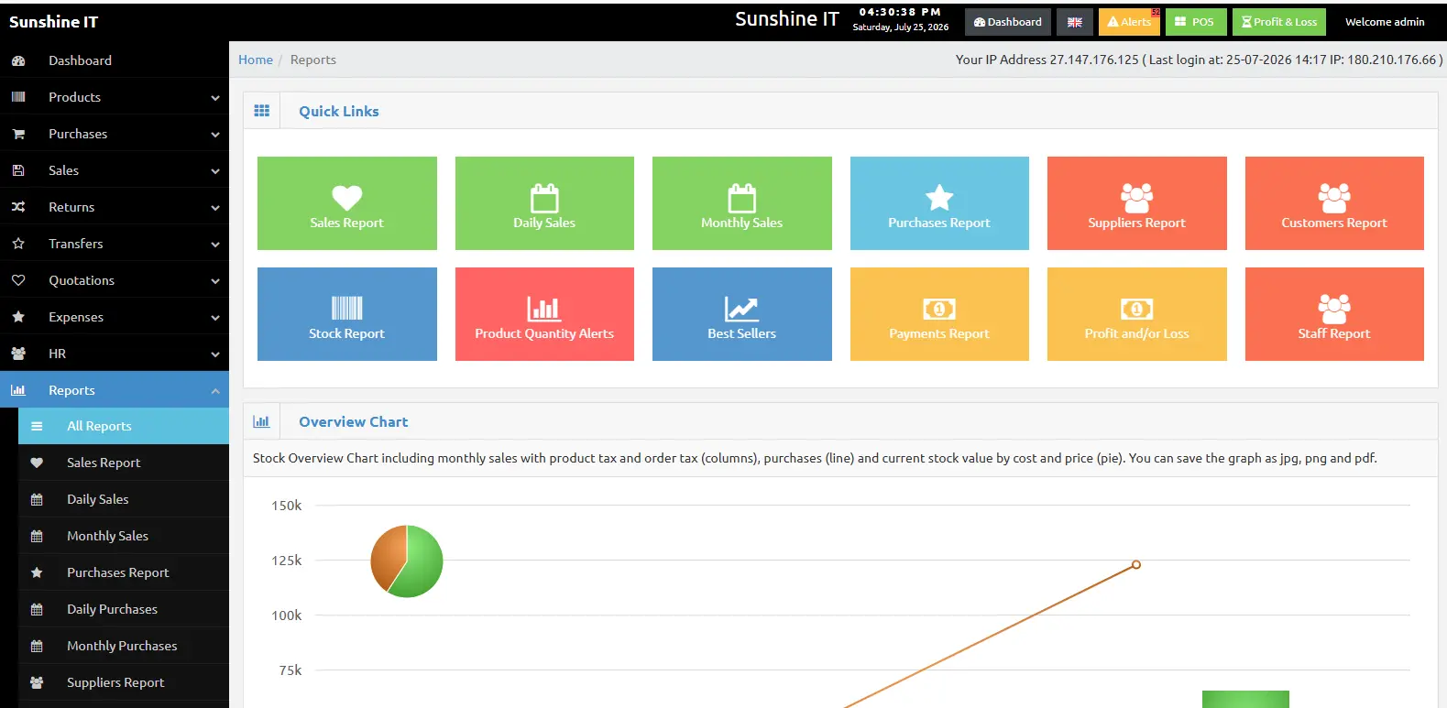Open Daily Purchases in sidebar submenu

click(x=124, y=609)
